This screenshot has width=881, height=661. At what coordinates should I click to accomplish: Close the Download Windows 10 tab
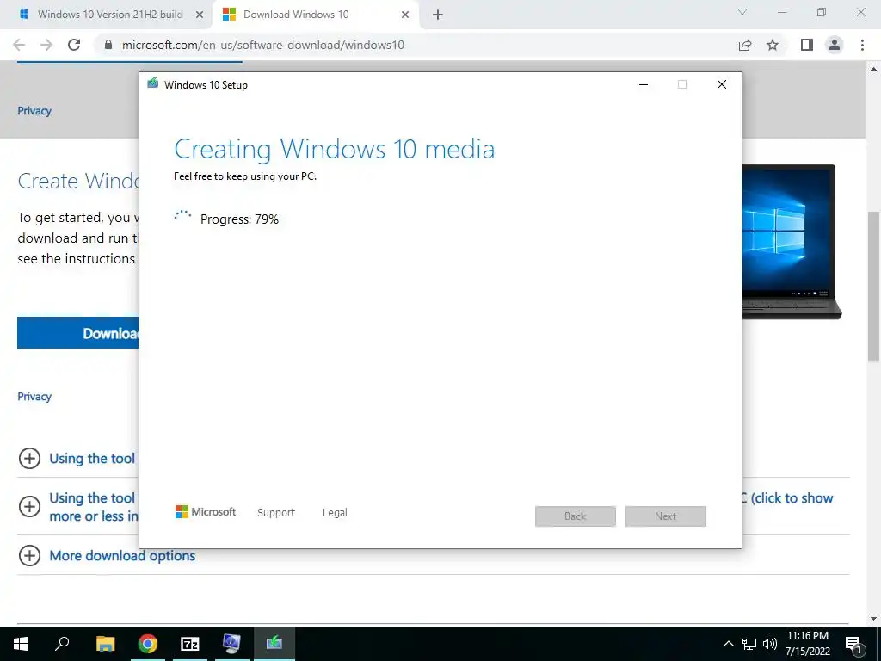405,15
